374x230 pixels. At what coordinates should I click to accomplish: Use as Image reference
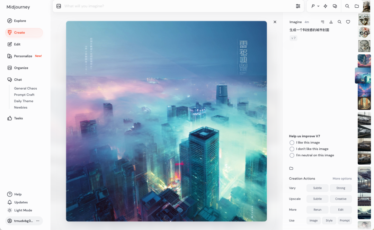313,220
